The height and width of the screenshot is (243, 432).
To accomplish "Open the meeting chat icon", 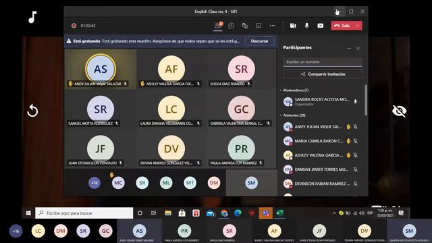I will [x=232, y=26].
